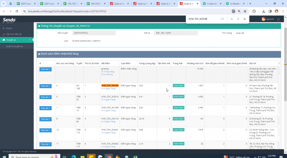Close the active Quản lý chuyến tab
Image resolution: width=287 pixels, height=158 pixels.
(x=197, y=4)
